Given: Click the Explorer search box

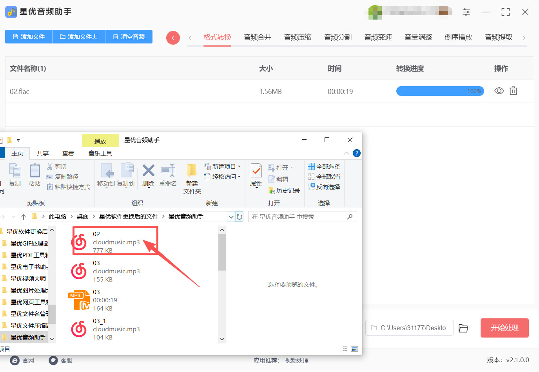Looking at the screenshot, I should (303, 217).
